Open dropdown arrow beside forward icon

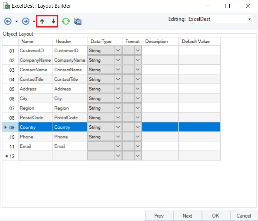[34, 22]
